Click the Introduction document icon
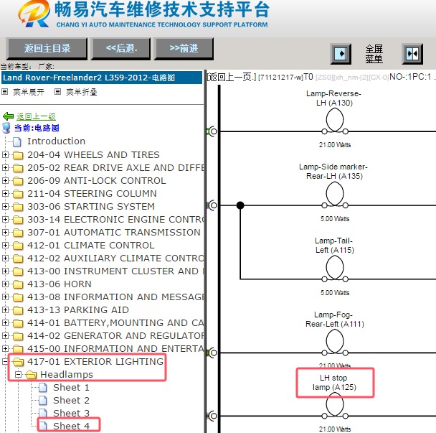436x433 pixels. click(x=17, y=141)
